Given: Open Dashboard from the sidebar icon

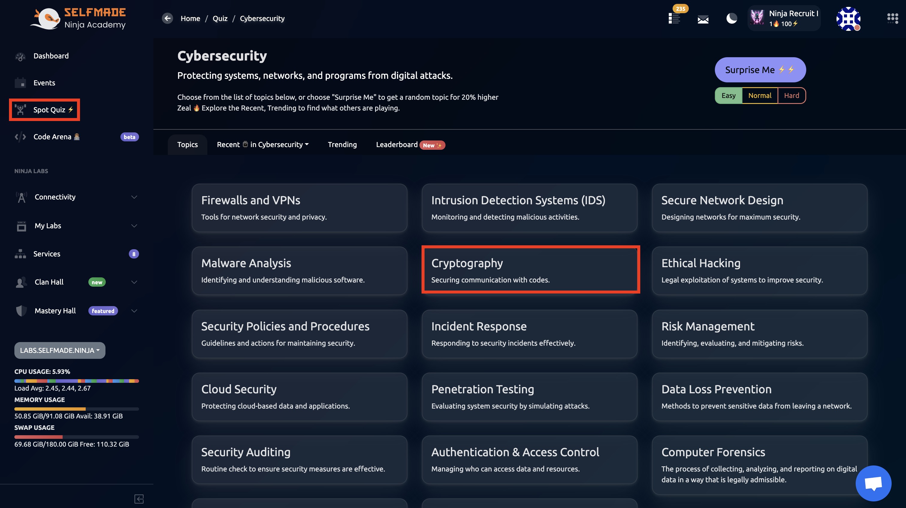Looking at the screenshot, I should pyautogui.click(x=20, y=56).
